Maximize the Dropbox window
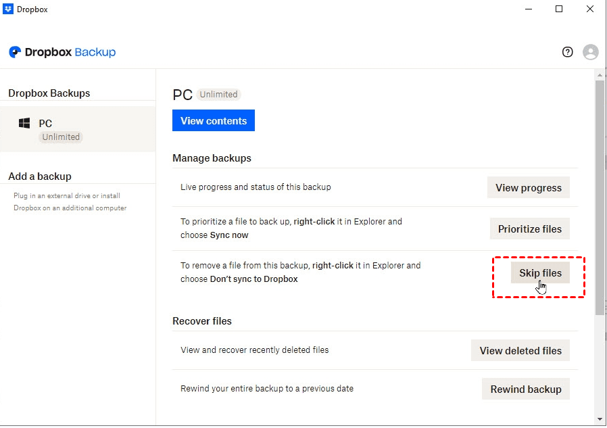Viewport: 607px width, 428px height. click(559, 9)
